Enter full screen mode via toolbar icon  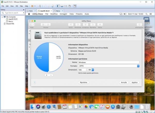pos(66,6)
